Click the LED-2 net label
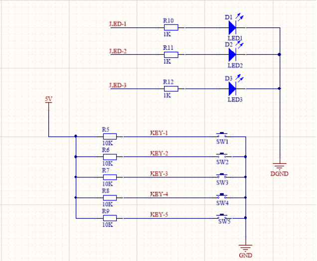The image size is (317, 261). tap(118, 51)
